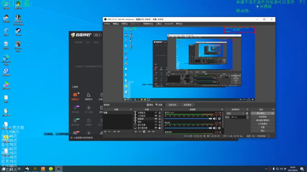The height and width of the screenshot is (172, 307).
Task: Expand the arrow on the 停止推流 button
Action: (273, 113)
